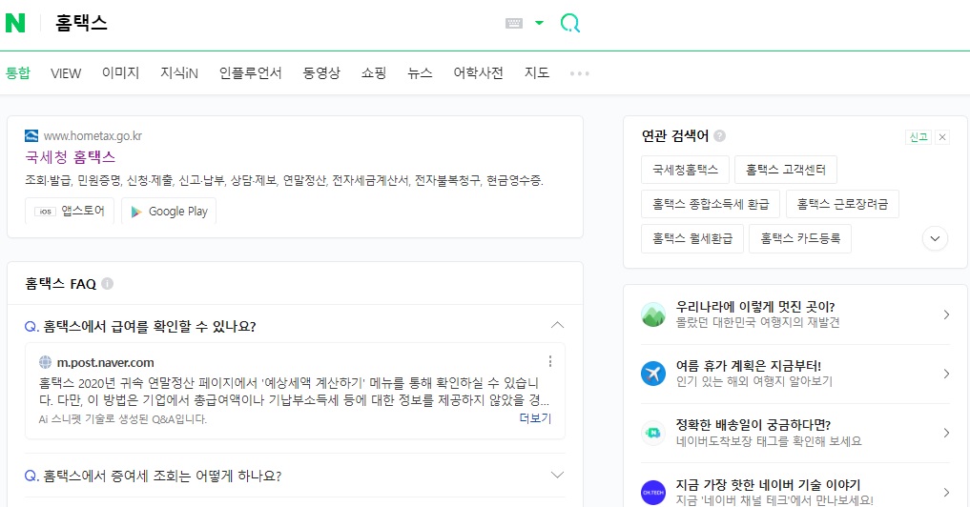
Task: Switch to the 이미지 tab
Action: (120, 73)
